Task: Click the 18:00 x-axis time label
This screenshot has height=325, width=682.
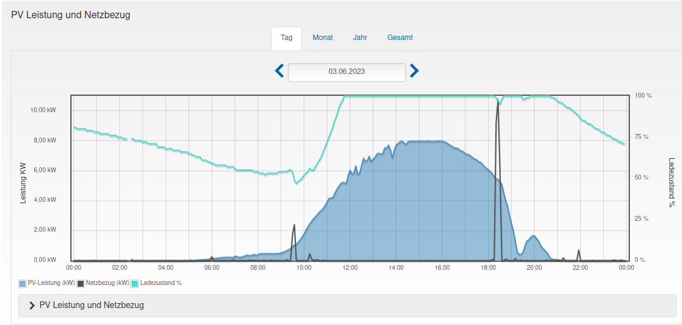Action: coord(489,268)
